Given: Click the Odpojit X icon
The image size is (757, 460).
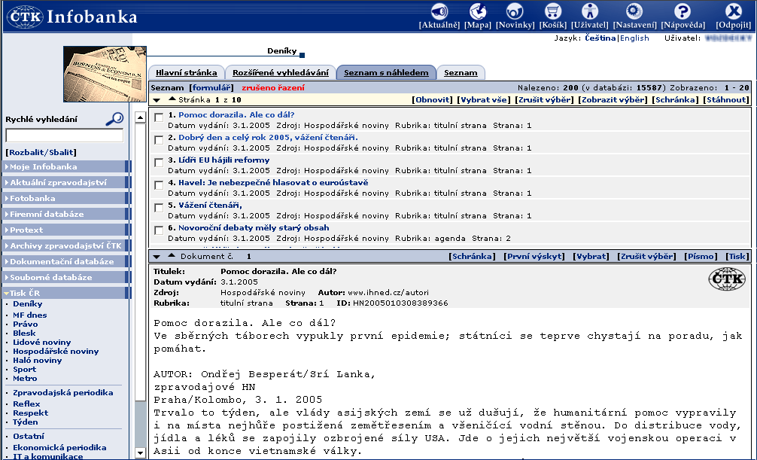Looking at the screenshot, I should [733, 11].
